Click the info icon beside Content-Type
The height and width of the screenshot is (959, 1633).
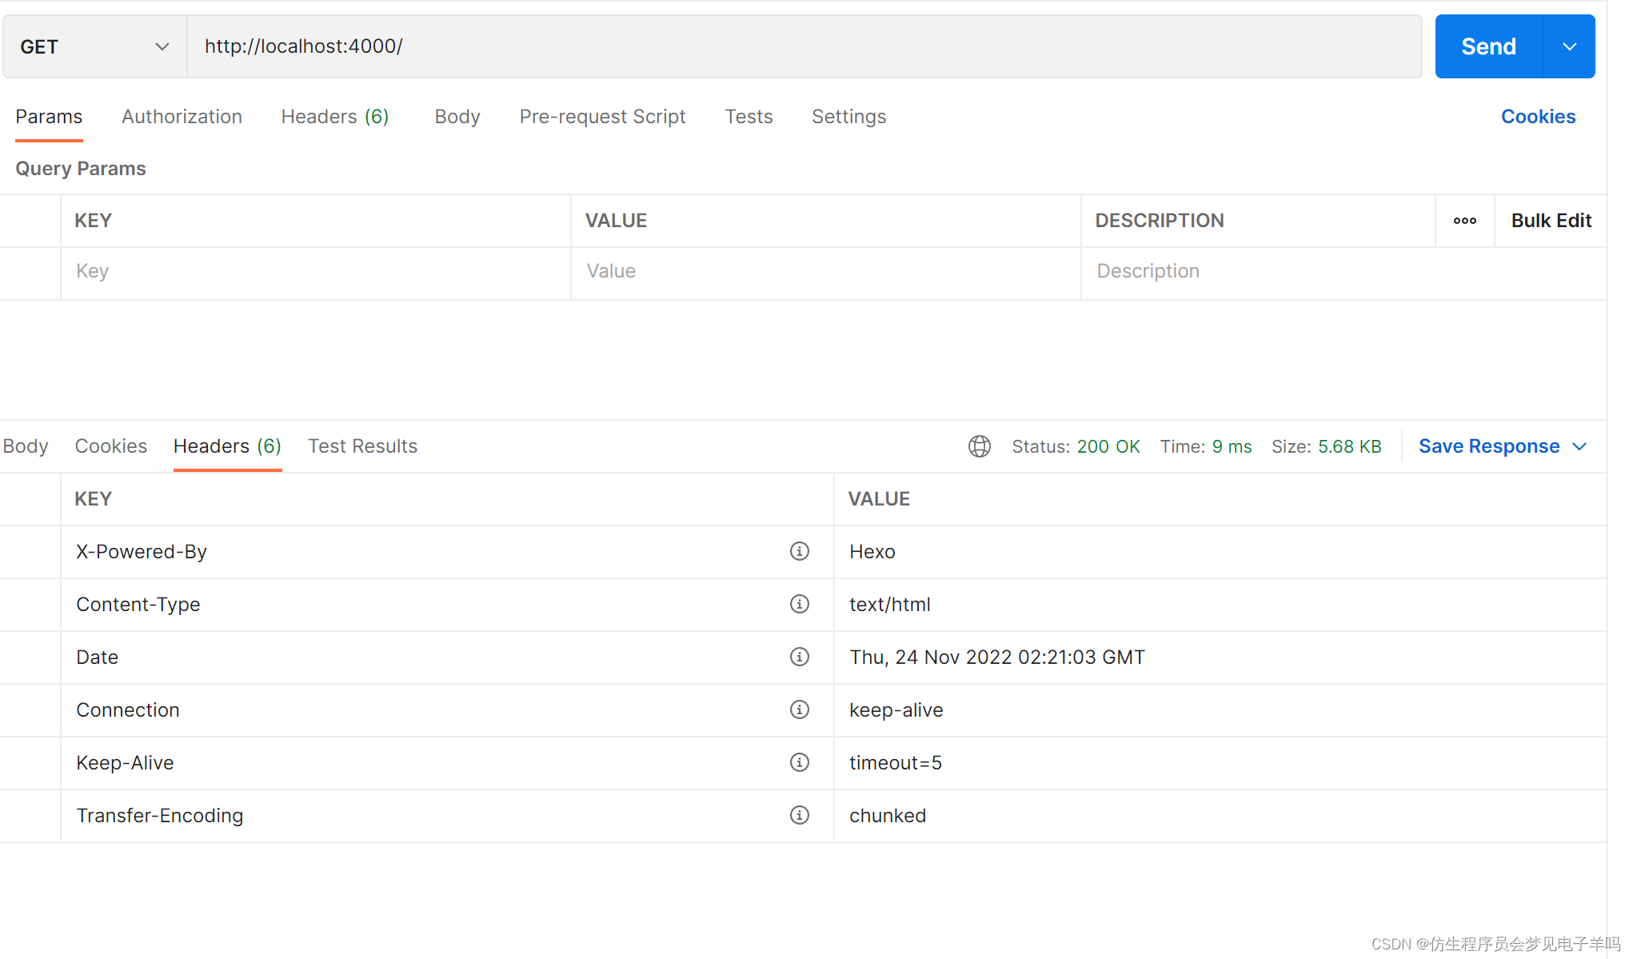799,604
